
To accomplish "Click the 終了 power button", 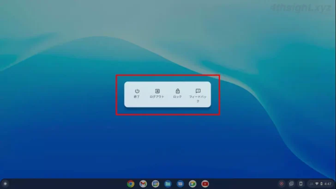I will 137,93.
